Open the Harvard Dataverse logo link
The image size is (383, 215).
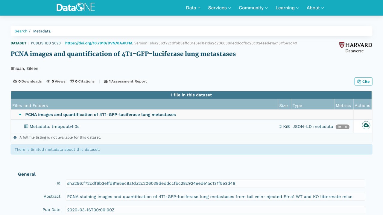(x=355, y=47)
